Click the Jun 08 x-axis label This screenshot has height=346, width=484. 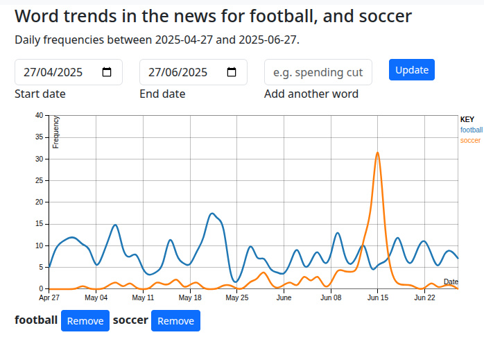(331, 297)
